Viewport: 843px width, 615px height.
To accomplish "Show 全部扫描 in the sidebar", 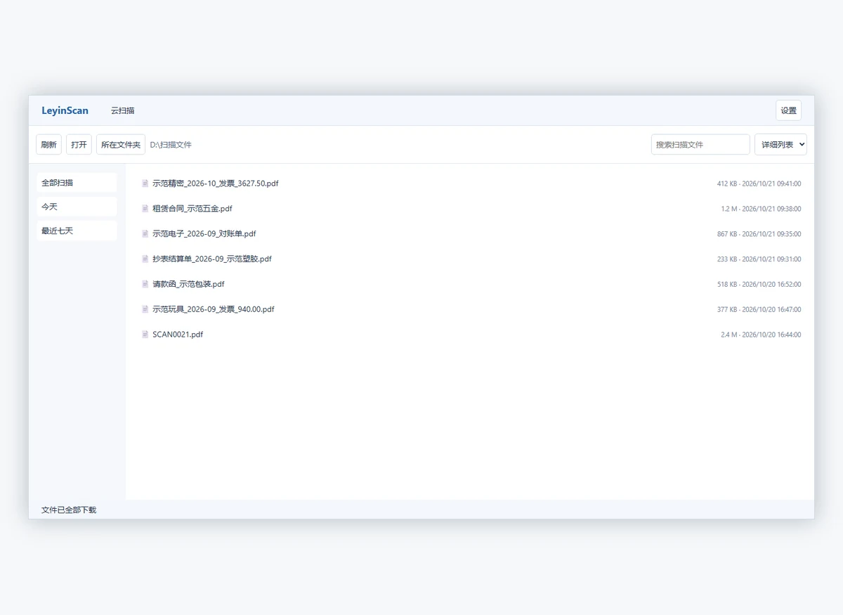I will 77,183.
